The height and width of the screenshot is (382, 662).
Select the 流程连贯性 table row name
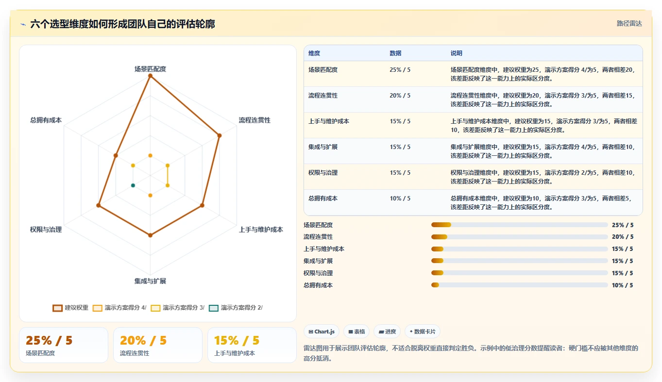323,95
